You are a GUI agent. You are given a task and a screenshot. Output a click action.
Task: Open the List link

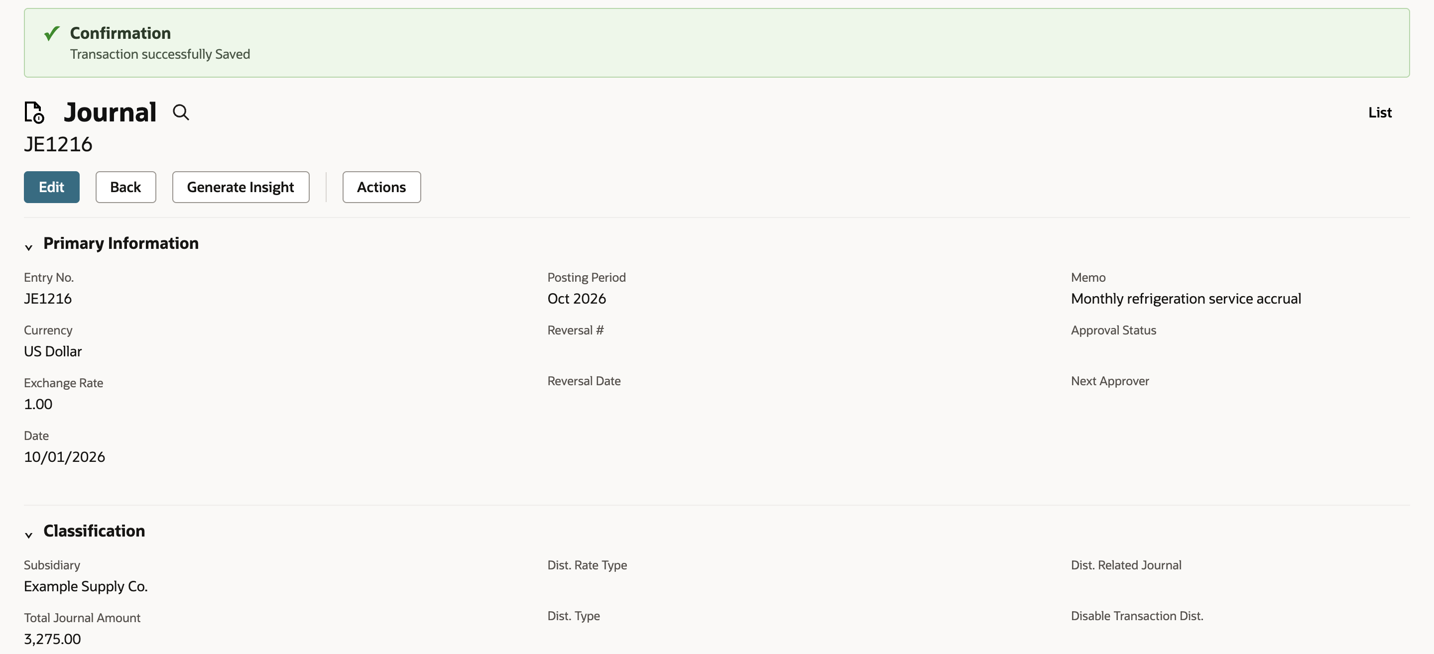tap(1379, 112)
